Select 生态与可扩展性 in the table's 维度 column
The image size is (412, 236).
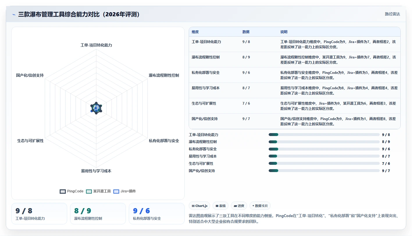(204, 103)
